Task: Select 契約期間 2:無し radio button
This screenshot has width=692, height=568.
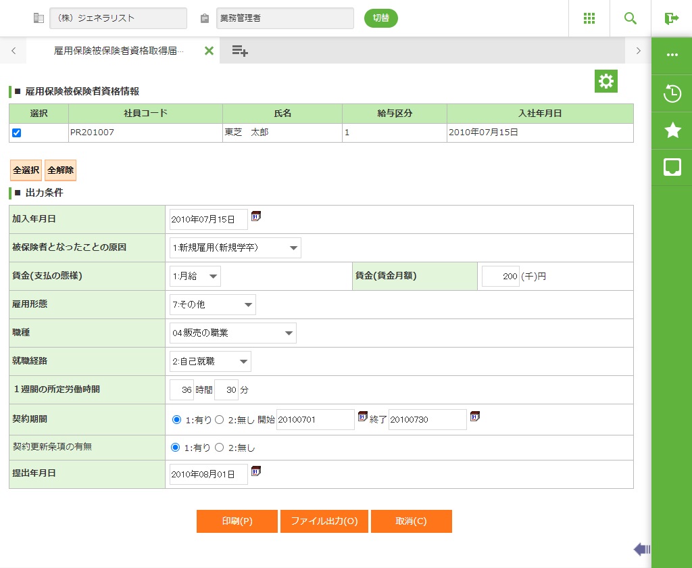Action: point(219,420)
